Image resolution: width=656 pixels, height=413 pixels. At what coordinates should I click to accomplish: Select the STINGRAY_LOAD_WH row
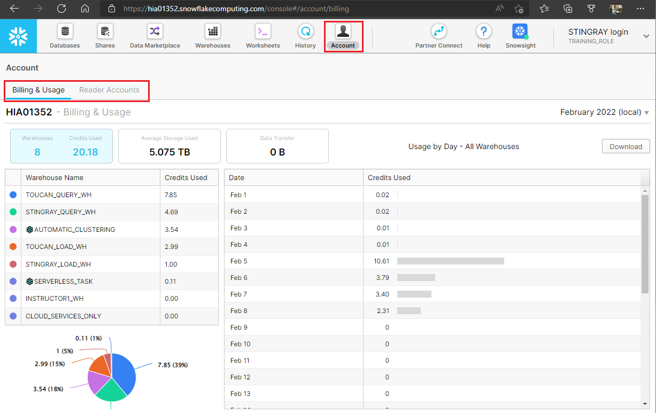click(x=112, y=264)
